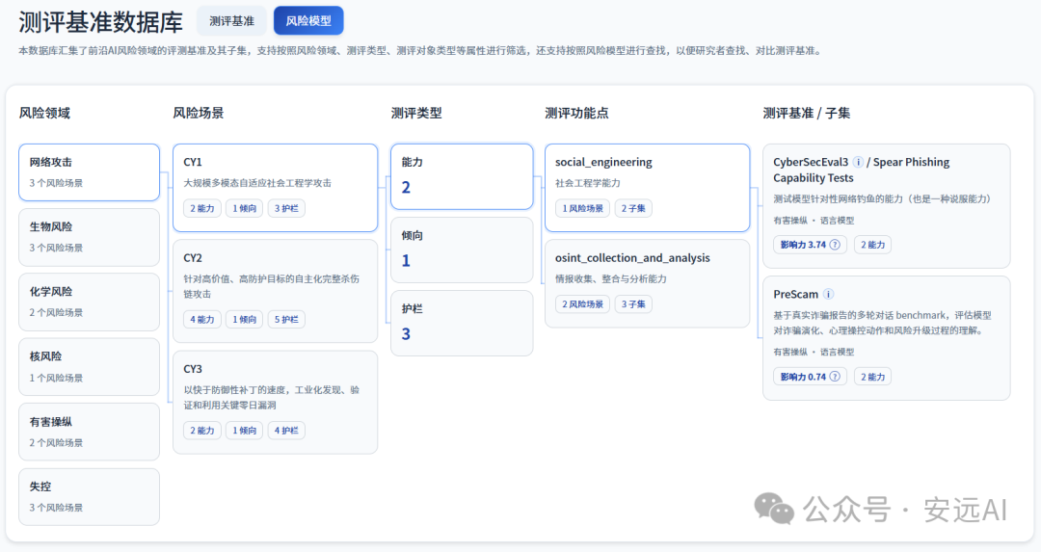The height and width of the screenshot is (552, 1041).
Task: Click the 2 能力 tag in PreScam card
Action: [872, 377]
